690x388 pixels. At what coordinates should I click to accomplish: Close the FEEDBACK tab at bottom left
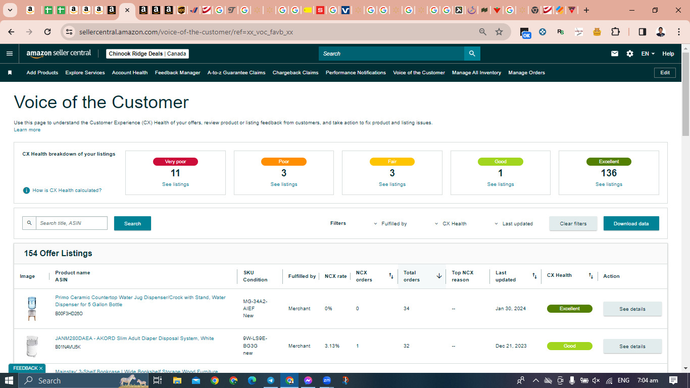41,368
